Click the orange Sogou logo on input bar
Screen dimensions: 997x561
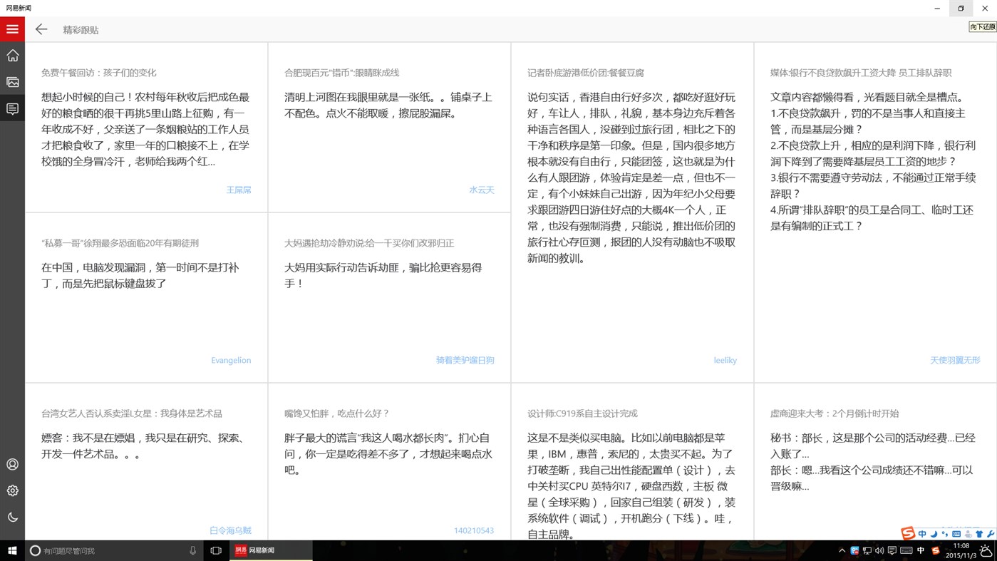908,534
